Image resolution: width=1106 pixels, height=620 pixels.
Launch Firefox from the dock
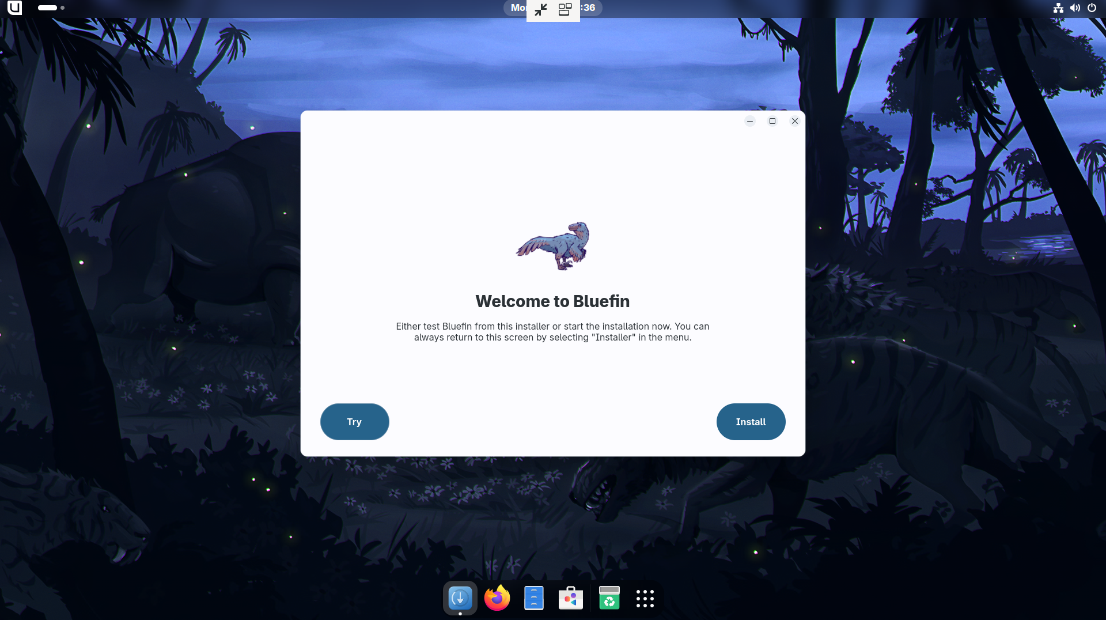coord(497,598)
